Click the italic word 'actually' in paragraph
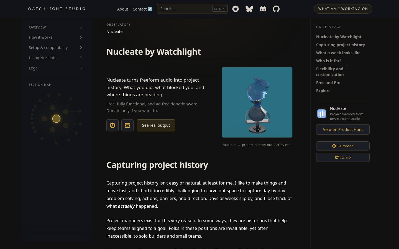The width and height of the screenshot is (399, 249). tap(126, 206)
